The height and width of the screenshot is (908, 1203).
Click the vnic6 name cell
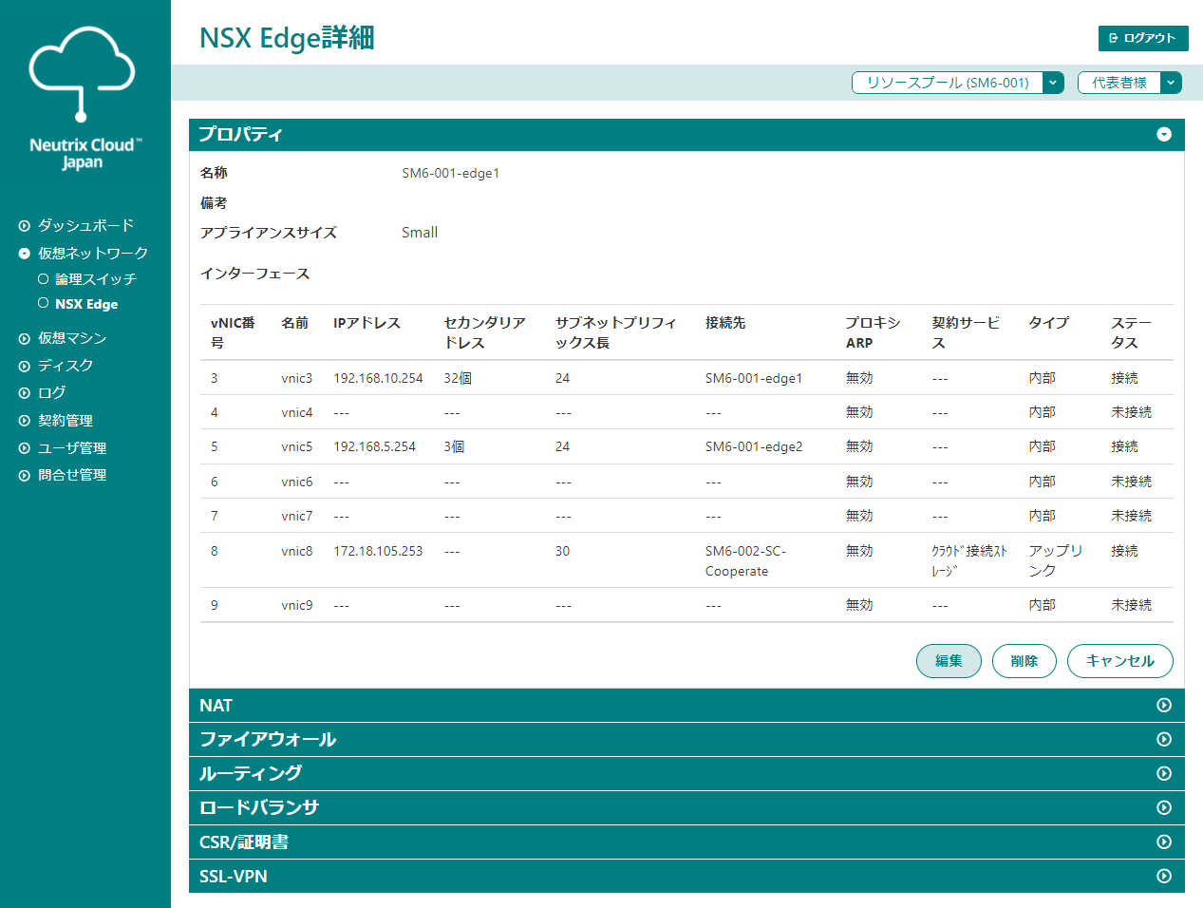tap(297, 482)
